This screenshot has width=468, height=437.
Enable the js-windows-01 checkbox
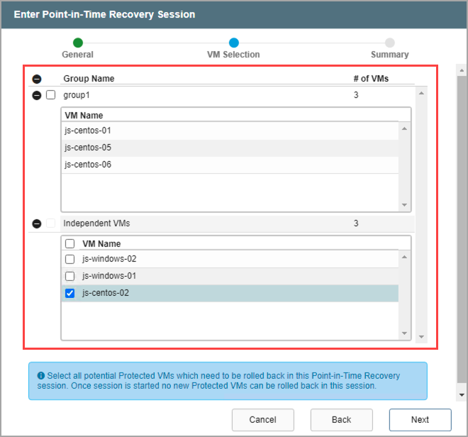69,277
